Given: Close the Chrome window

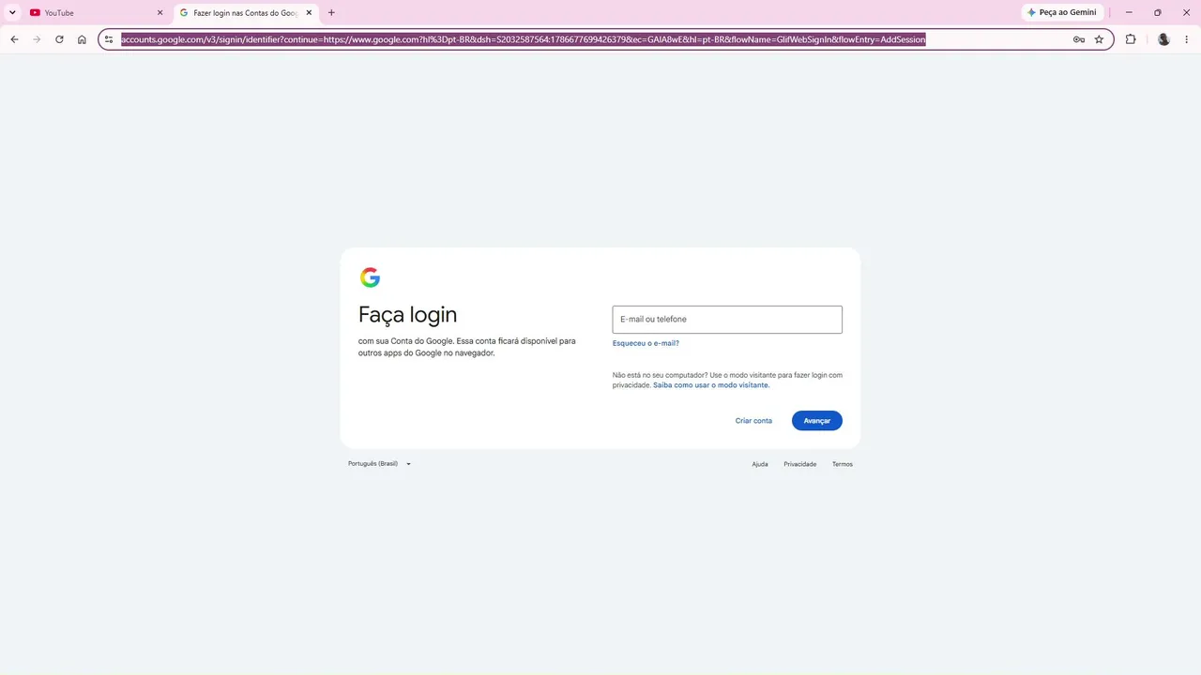Looking at the screenshot, I should [1187, 12].
